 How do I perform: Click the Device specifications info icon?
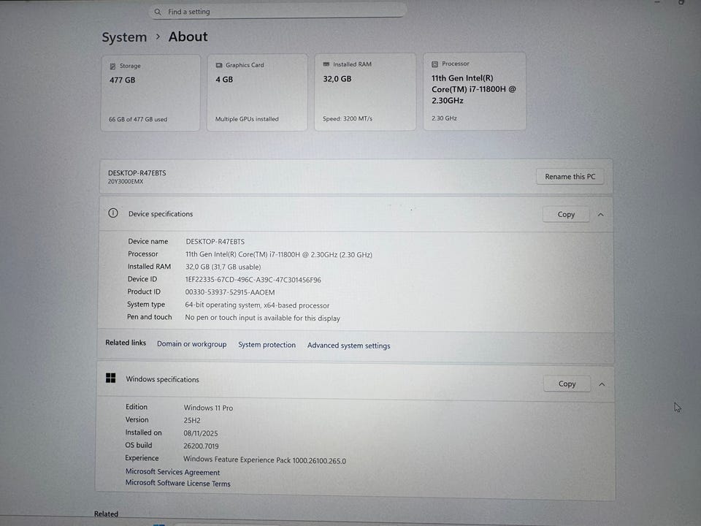coord(113,213)
